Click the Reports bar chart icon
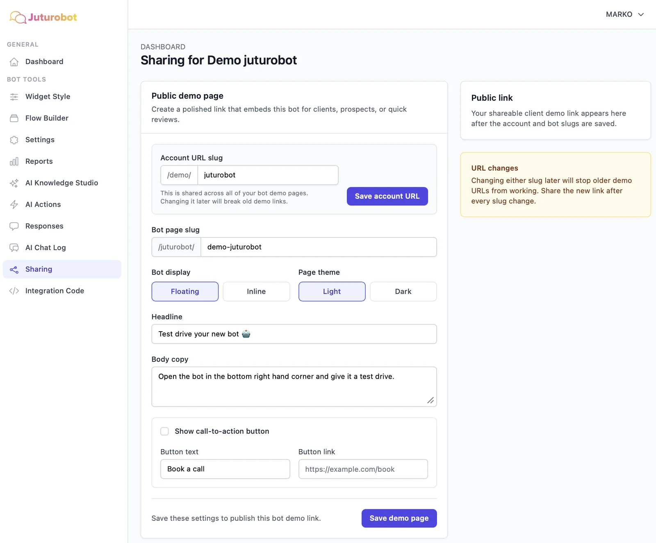 [14, 161]
